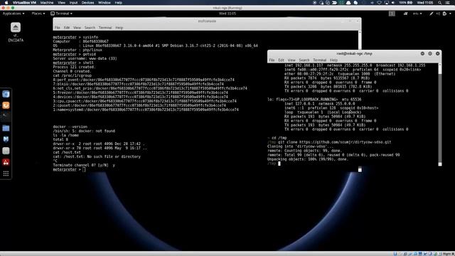455x256 pixels.
Task: Open Search menu in root@nkali /tmp terminal
Action: coord(304,60)
